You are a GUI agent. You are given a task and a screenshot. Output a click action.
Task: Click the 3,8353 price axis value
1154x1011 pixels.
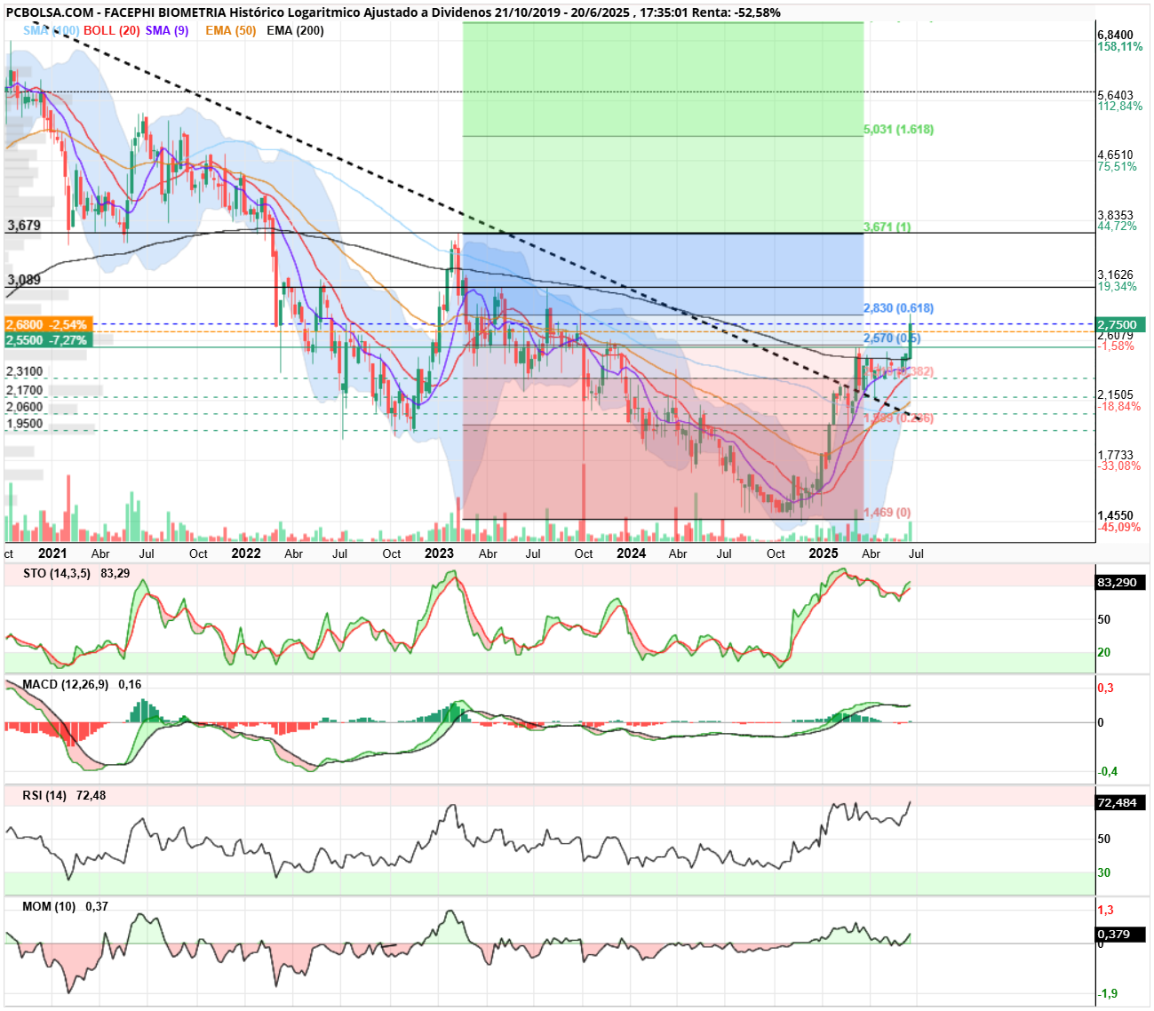pos(1115,215)
